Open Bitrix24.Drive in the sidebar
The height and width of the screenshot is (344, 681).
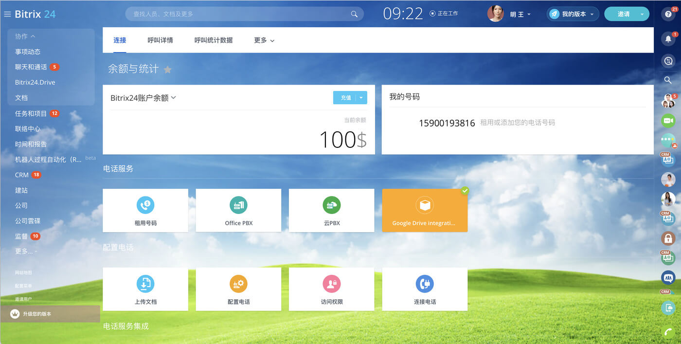(x=35, y=82)
